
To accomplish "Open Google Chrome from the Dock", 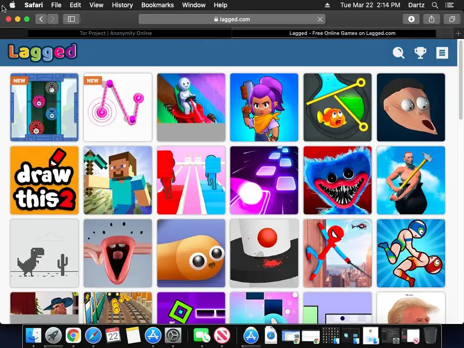I will coord(73,336).
